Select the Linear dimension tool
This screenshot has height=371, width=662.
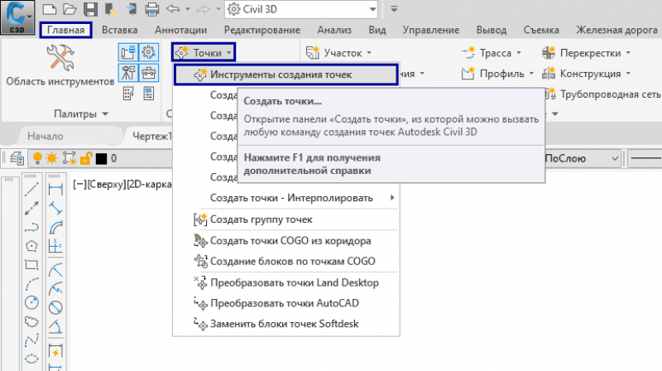tap(55, 189)
